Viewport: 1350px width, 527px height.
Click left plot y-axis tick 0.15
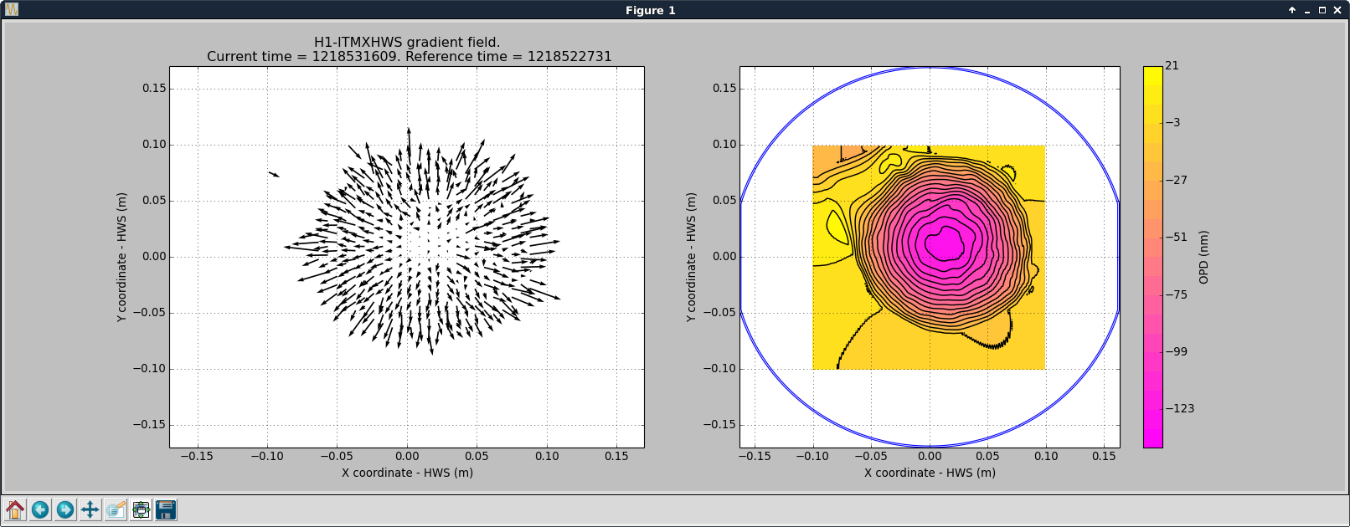(x=154, y=89)
